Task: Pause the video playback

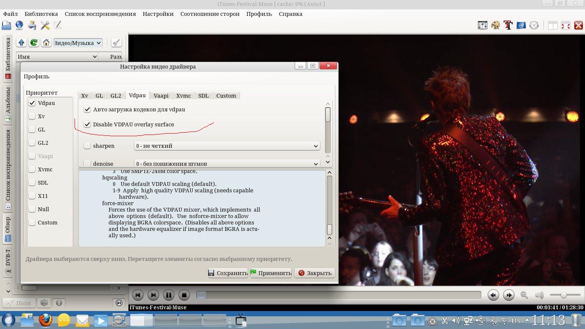Action: click(x=169, y=295)
